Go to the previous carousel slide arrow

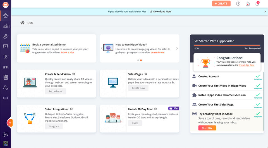[x=102, y=48]
